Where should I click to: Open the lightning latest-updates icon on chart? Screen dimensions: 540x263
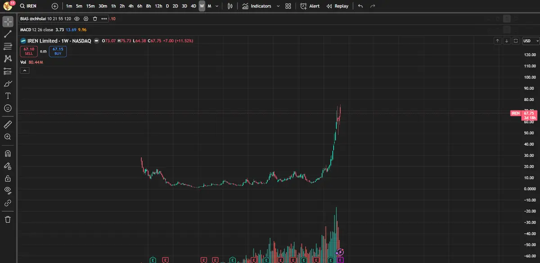click(341, 253)
